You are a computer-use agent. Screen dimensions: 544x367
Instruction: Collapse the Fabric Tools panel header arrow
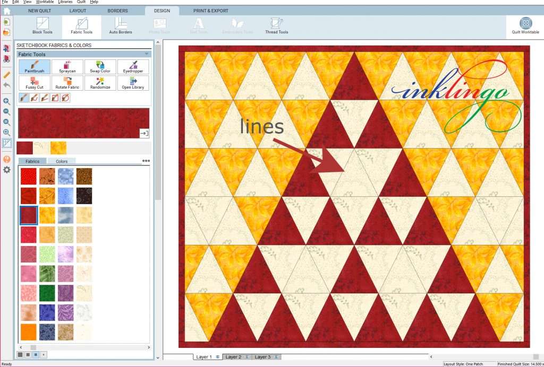[147, 54]
